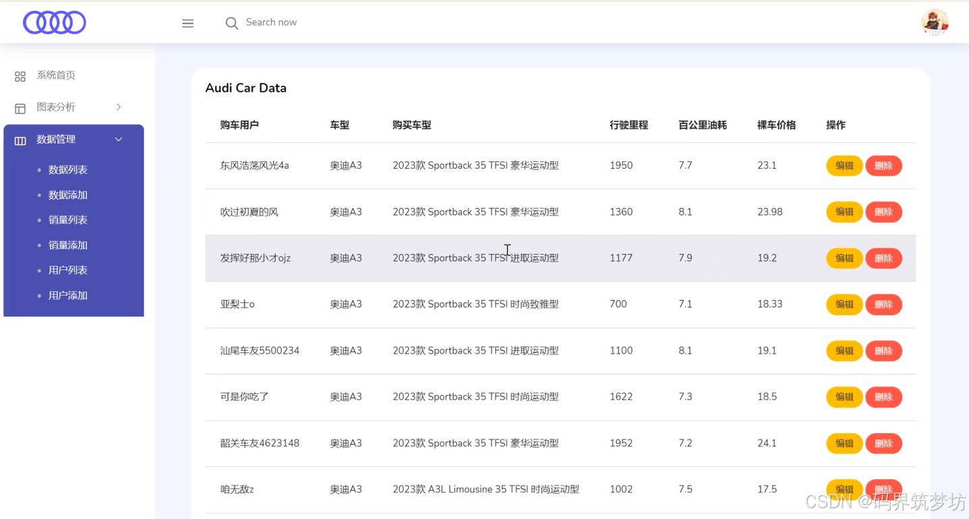The image size is (969, 519).
Task: Click the 购买车型 column header
Action: pos(411,125)
